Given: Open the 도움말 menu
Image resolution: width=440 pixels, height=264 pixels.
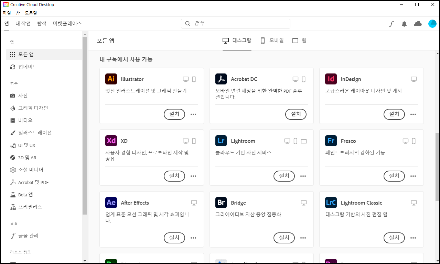Looking at the screenshot, I should coord(31,13).
